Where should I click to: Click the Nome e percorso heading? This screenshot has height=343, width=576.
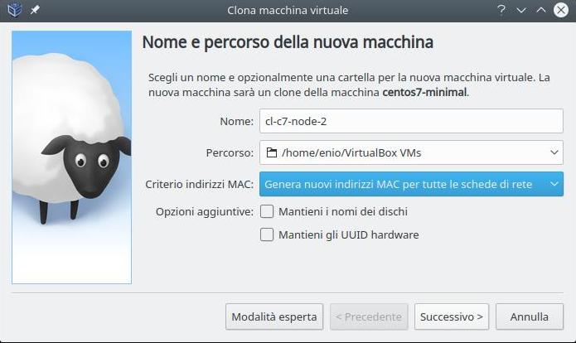click(x=288, y=42)
